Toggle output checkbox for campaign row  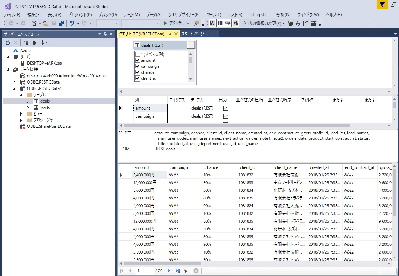tap(225, 116)
